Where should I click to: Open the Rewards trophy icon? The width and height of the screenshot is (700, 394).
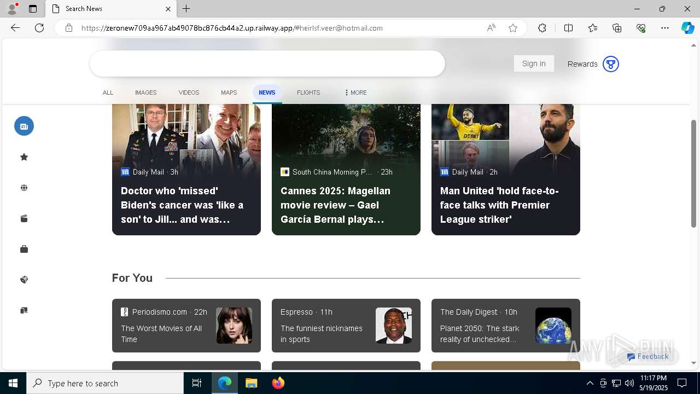click(610, 64)
